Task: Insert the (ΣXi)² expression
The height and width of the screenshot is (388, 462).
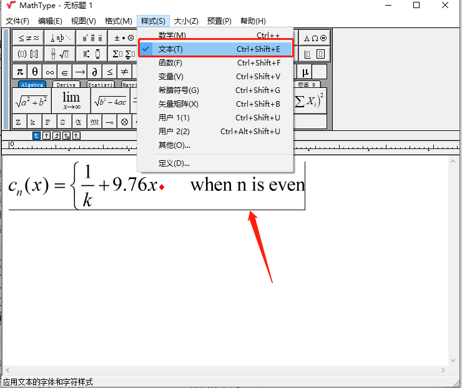Action: [310, 100]
